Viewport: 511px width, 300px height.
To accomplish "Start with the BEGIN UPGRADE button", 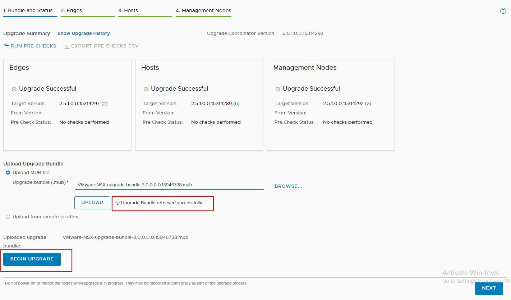I will coord(32,259).
